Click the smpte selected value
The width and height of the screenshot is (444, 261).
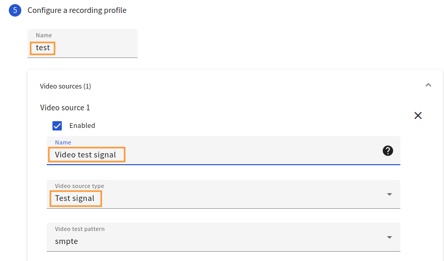click(x=66, y=241)
